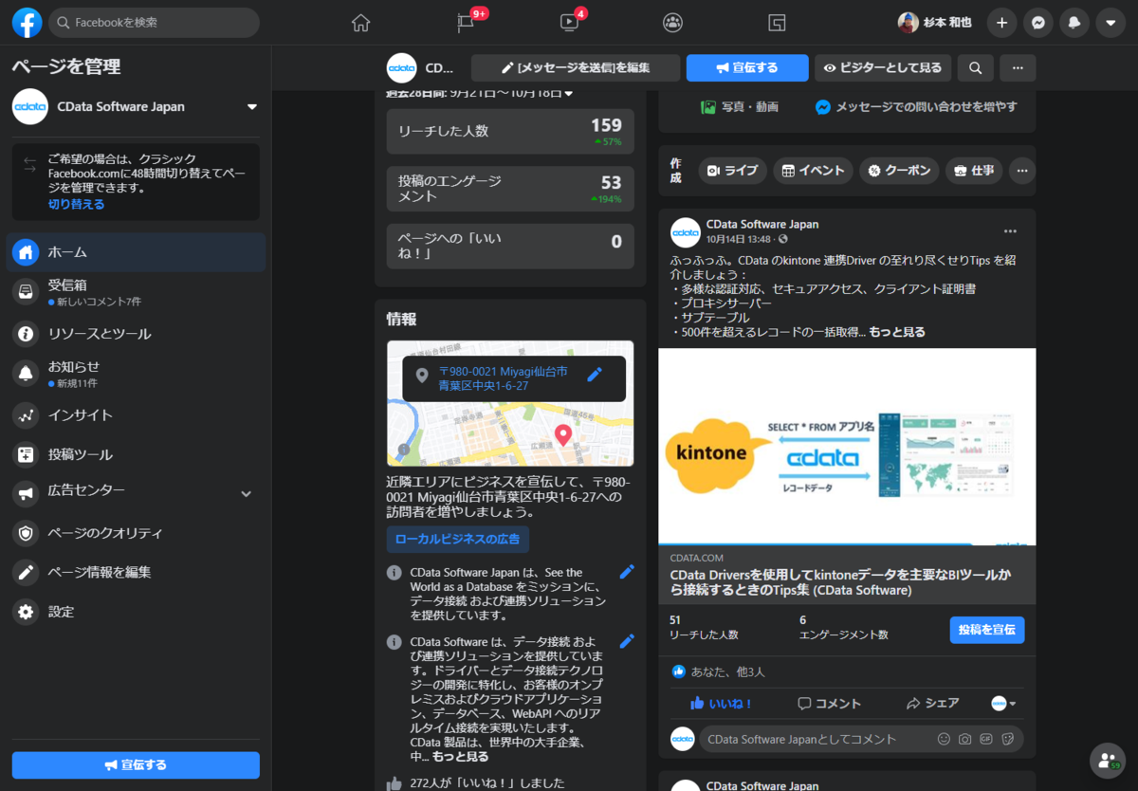This screenshot has height=791, width=1138.
Task: Open the notifications bell in header
Action: [x=1074, y=23]
